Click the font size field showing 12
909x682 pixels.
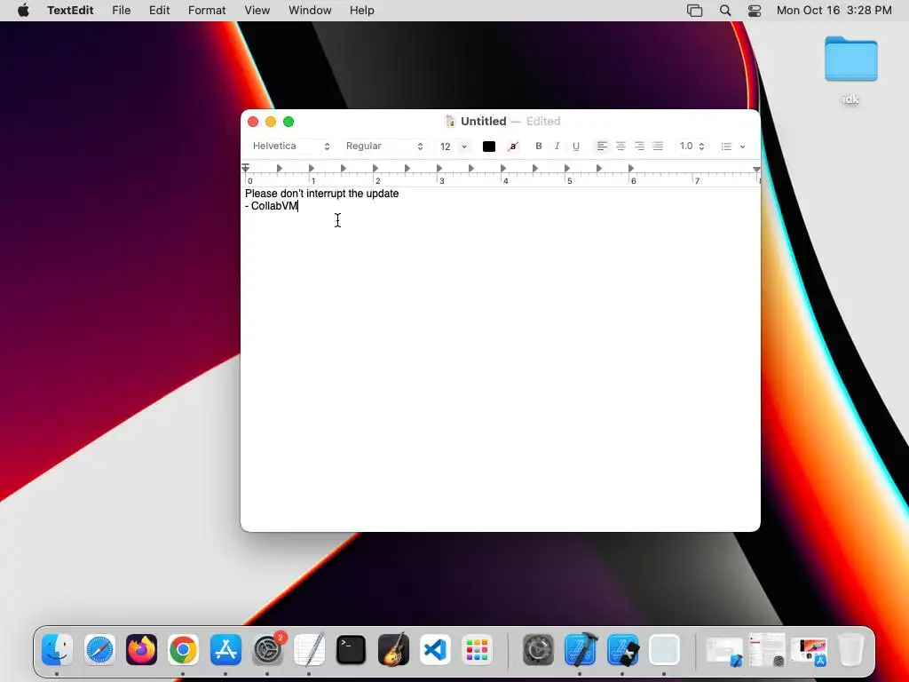point(446,147)
